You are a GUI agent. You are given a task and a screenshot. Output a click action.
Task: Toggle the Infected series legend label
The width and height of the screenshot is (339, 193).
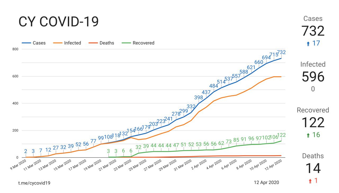[72, 43]
